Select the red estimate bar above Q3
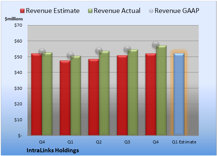The width and height of the screenshot is (217, 156). [x=122, y=95]
